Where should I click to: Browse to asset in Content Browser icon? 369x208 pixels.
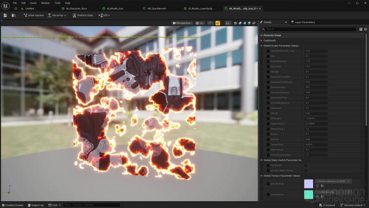[x=14, y=15]
